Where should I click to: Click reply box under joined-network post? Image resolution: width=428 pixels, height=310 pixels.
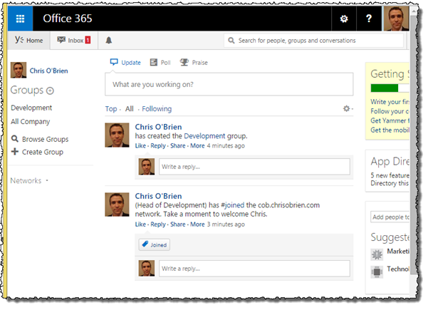coord(254,269)
